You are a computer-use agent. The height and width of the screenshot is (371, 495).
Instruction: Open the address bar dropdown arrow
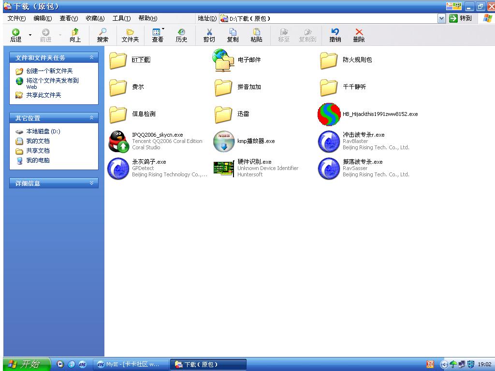tap(441, 18)
